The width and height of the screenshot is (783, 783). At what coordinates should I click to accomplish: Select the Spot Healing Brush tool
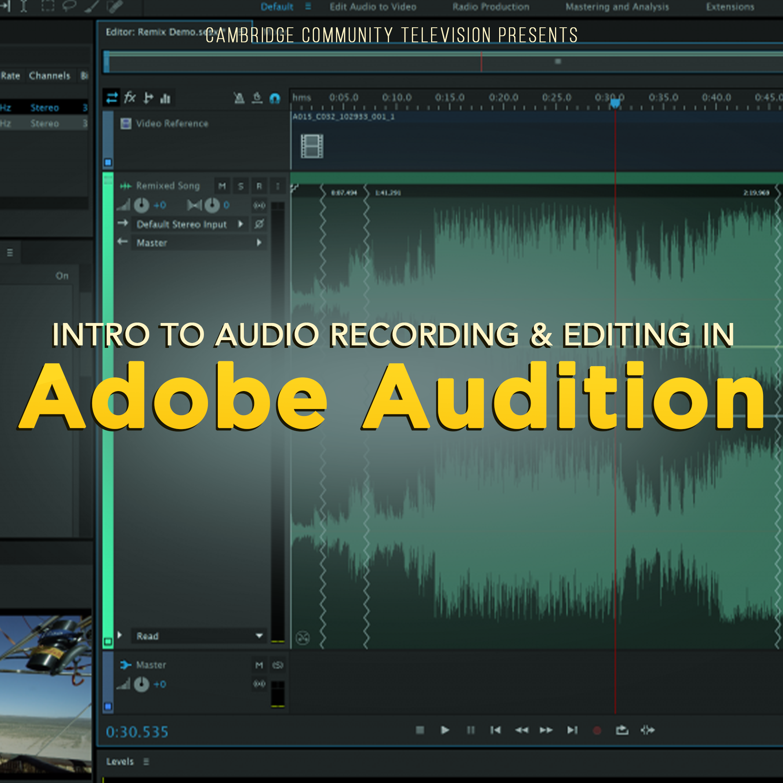[115, 7]
